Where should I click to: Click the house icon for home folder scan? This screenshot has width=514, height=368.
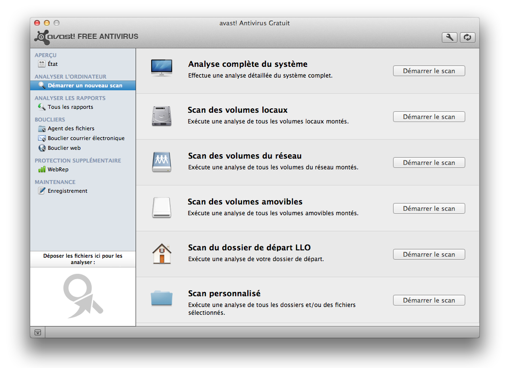[161, 254]
